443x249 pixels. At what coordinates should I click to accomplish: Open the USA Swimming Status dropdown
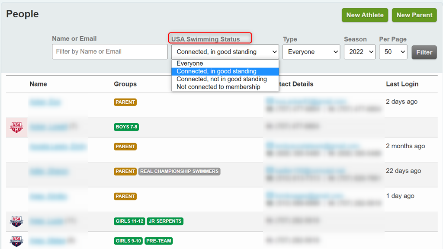coord(225,52)
